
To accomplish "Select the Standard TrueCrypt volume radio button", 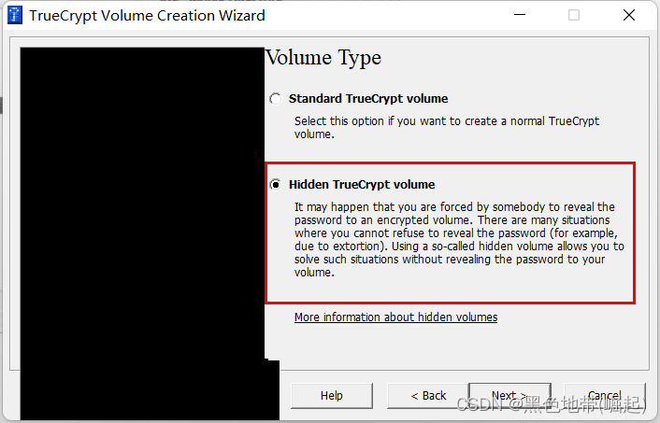I will click(276, 99).
